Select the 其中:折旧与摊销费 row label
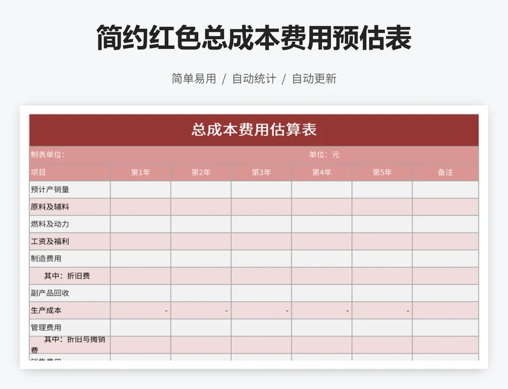 pyautogui.click(x=70, y=345)
